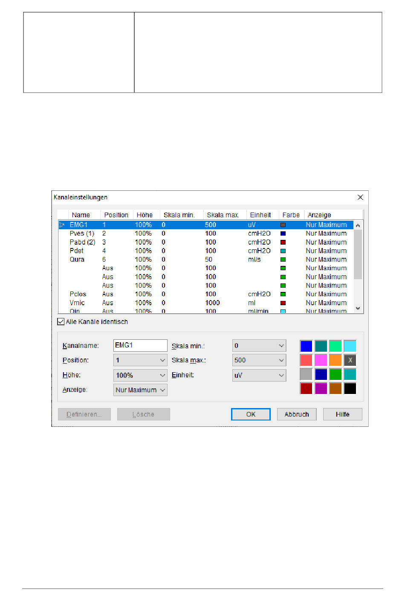Pick the magenta pink color swatch
The width and height of the screenshot is (405, 601).
(x=321, y=360)
